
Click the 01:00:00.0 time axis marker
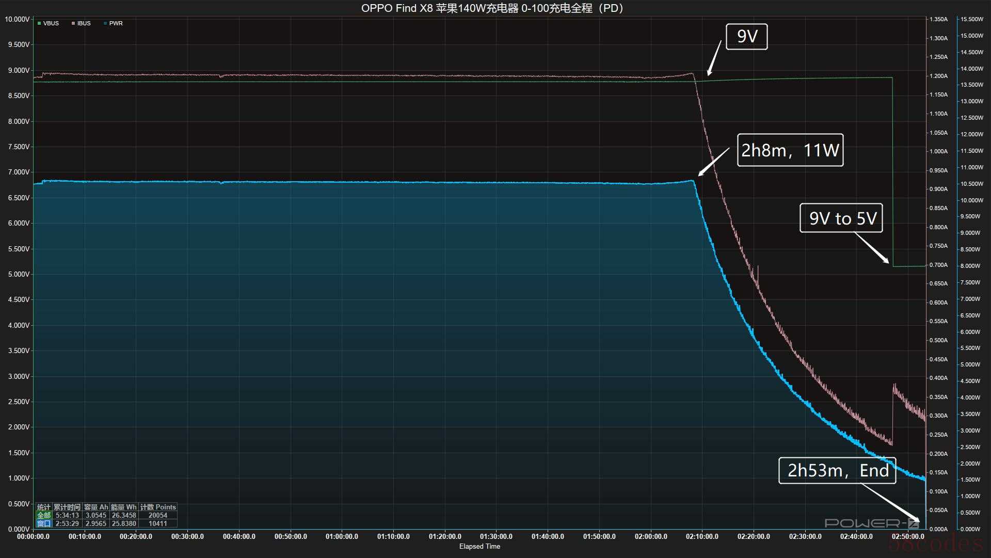coord(342,536)
